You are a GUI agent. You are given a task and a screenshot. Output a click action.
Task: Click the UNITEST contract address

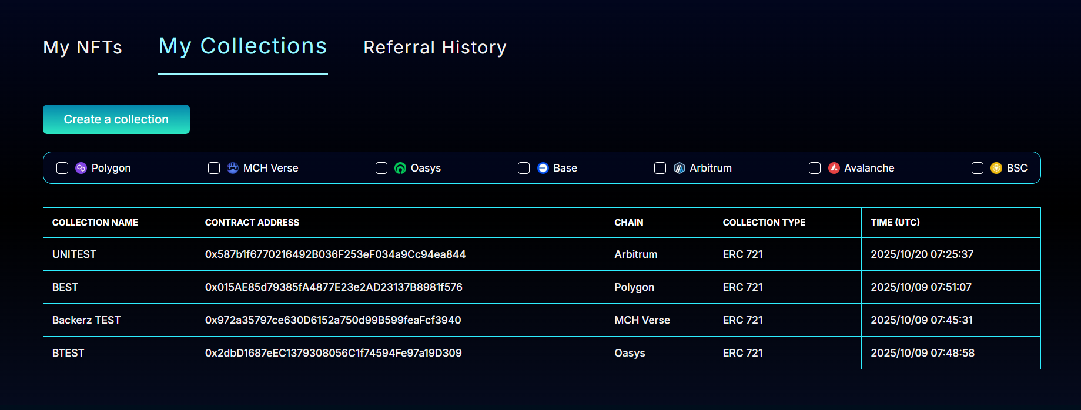[335, 254]
